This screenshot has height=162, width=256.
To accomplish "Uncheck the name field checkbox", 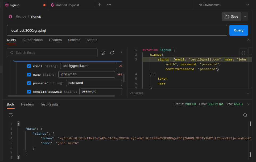I will point(29,75).
